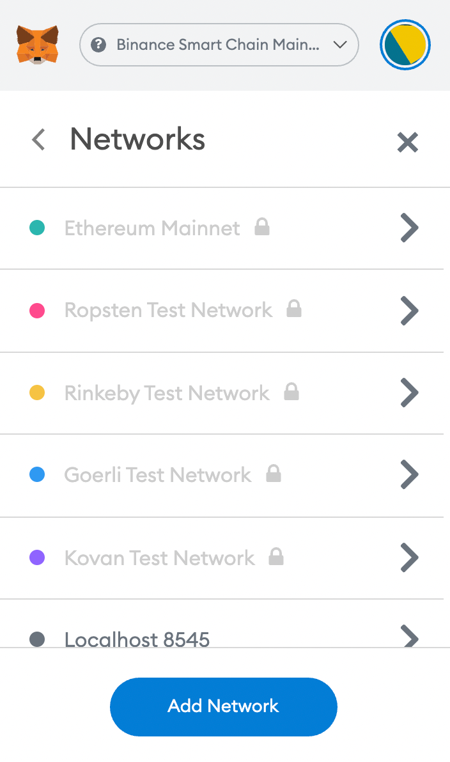Close the Networks panel with X
The height and width of the screenshot is (762, 450).
(x=407, y=142)
